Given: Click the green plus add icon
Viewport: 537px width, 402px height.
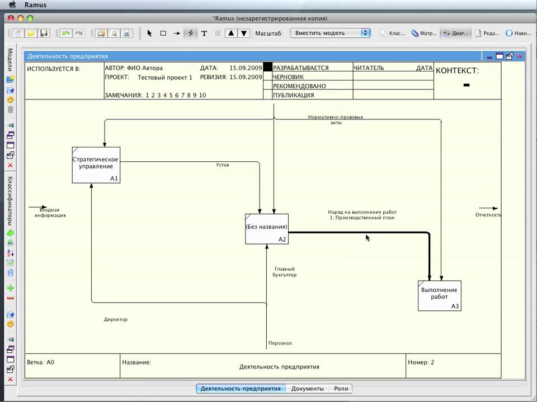Looking at the screenshot, I should [10, 288].
